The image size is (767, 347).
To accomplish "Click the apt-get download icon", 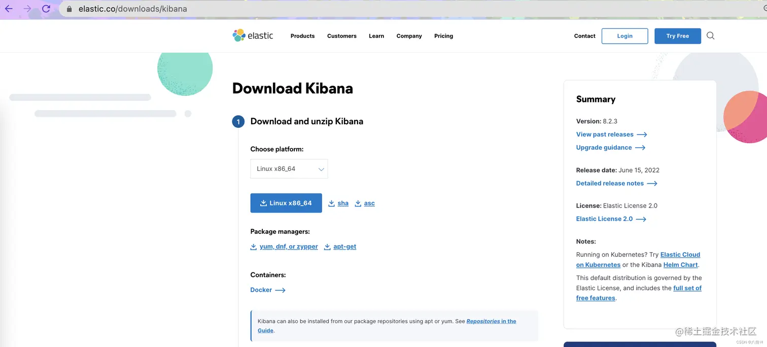I will pyautogui.click(x=327, y=247).
